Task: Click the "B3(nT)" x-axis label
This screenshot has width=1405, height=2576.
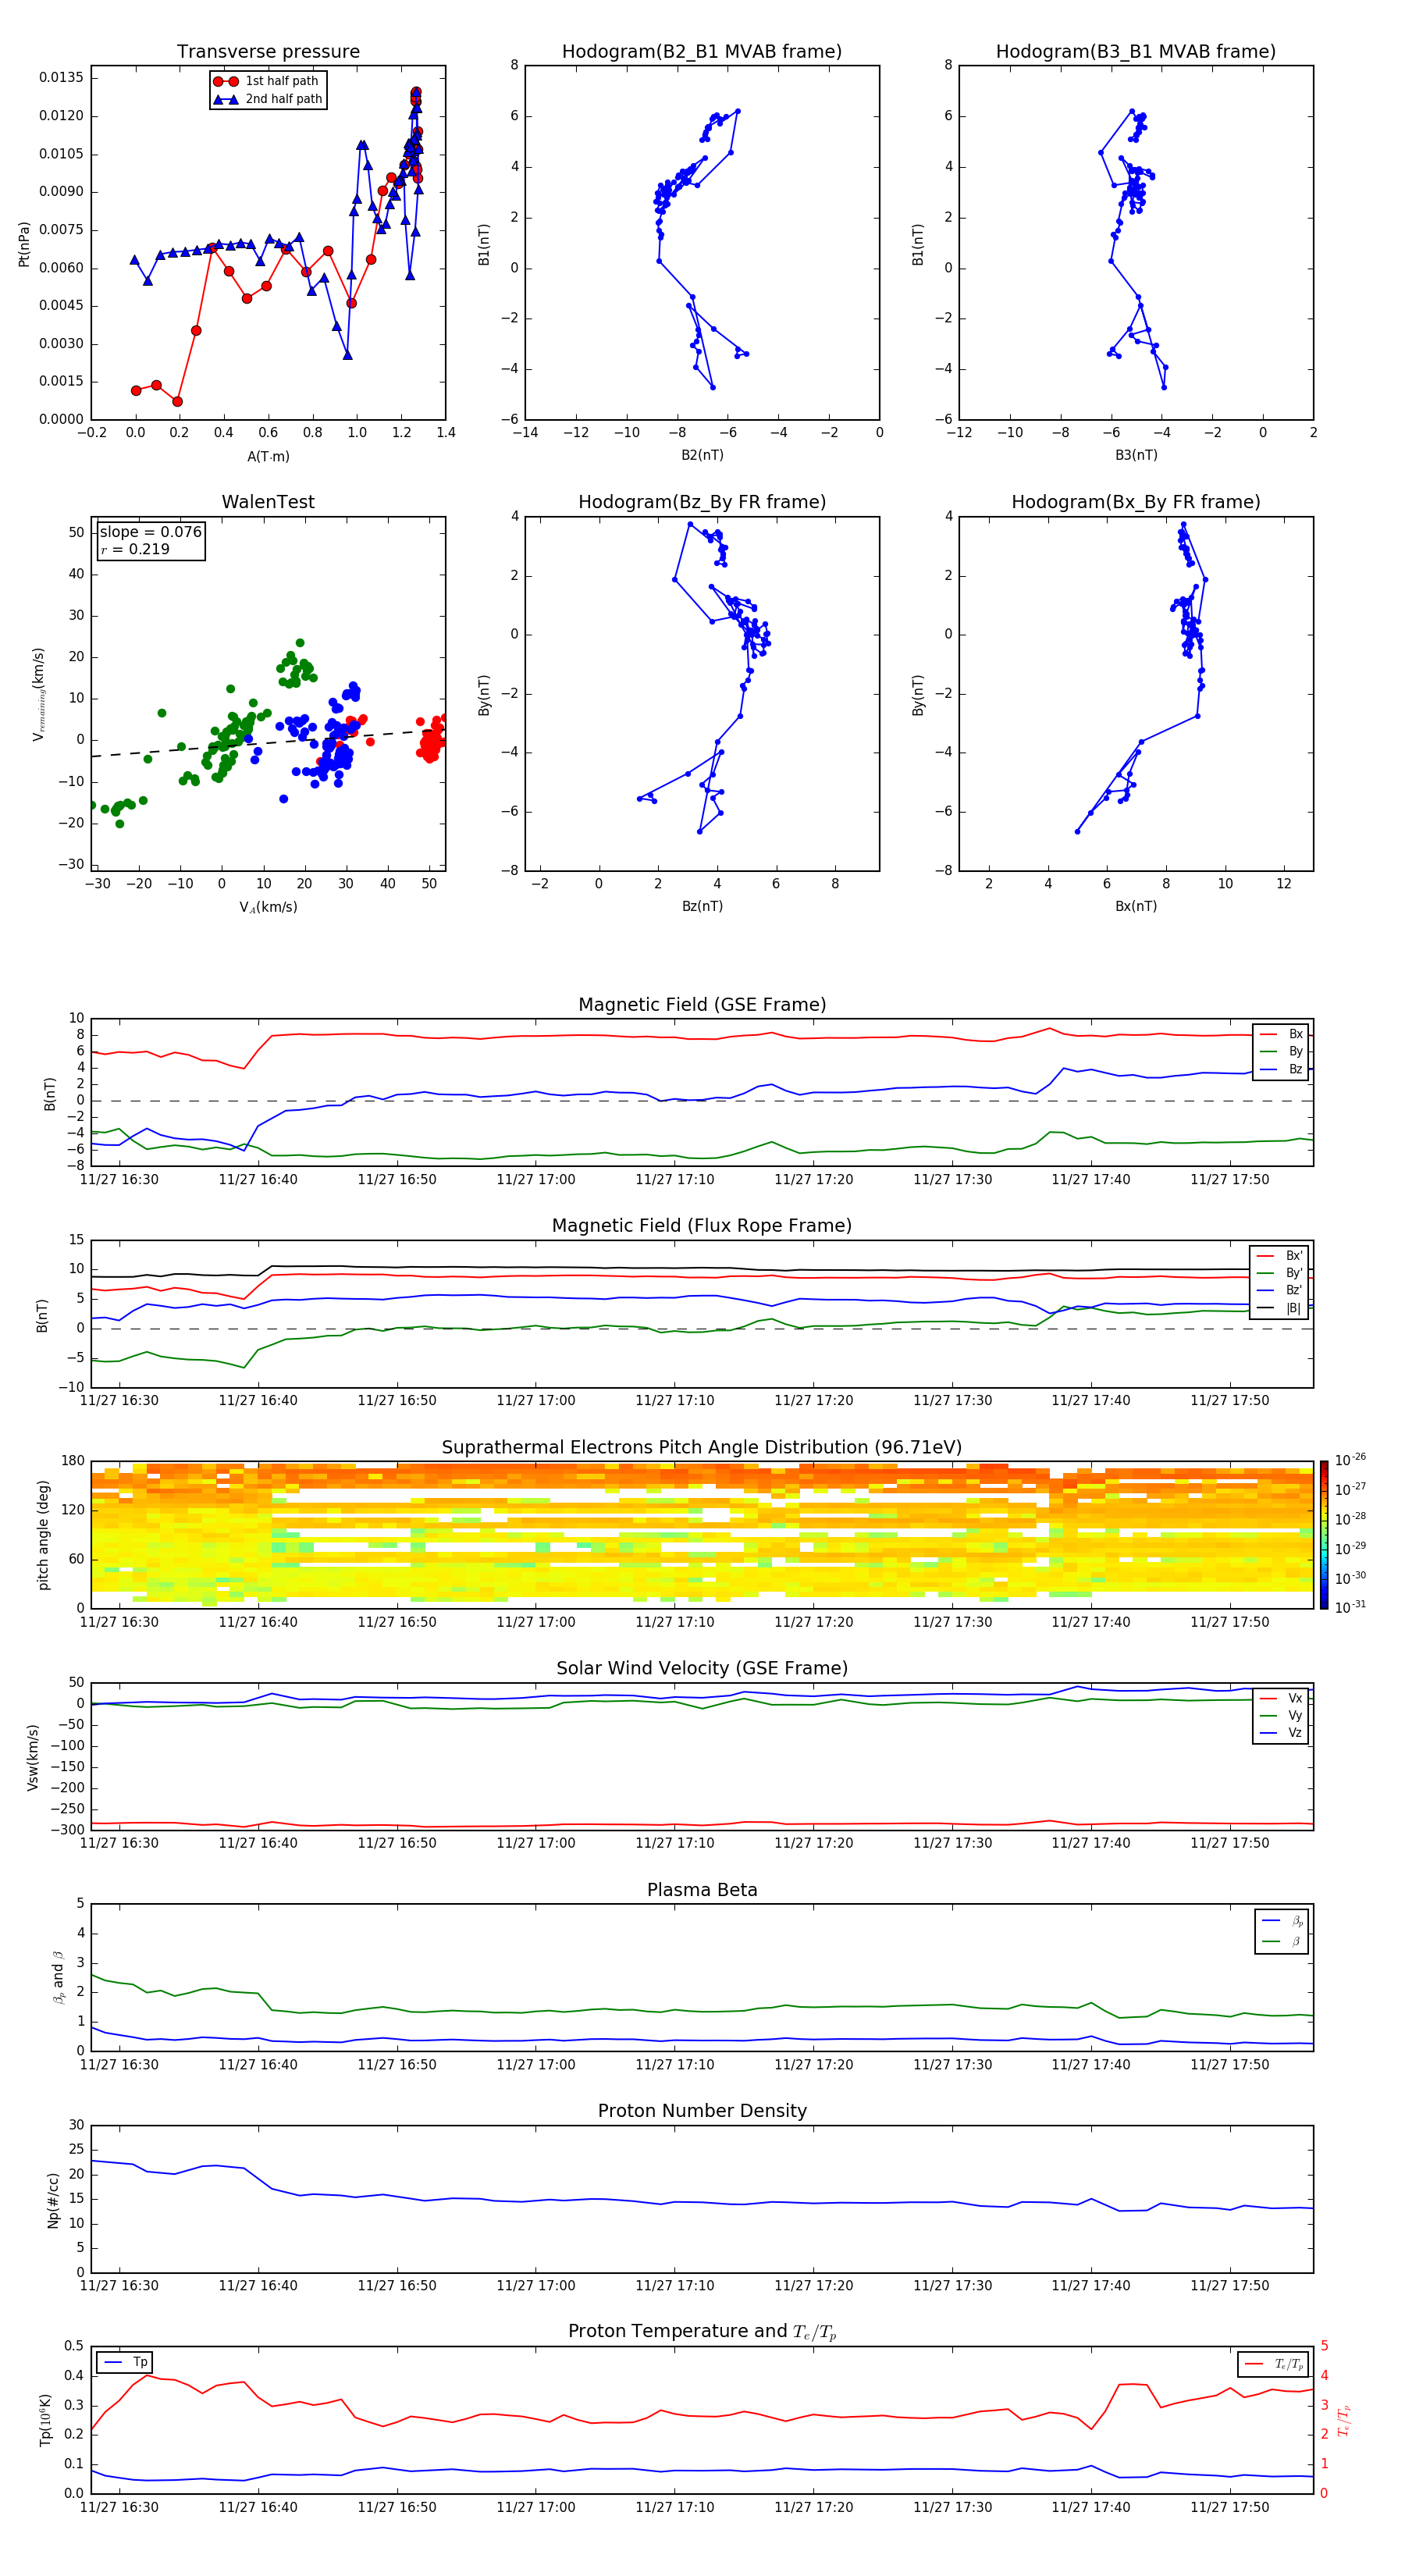Action: tap(1136, 455)
